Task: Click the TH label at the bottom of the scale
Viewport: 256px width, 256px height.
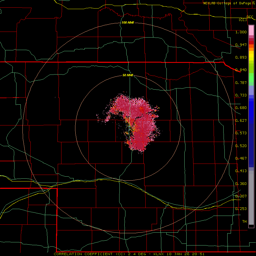Action: [x=244, y=221]
